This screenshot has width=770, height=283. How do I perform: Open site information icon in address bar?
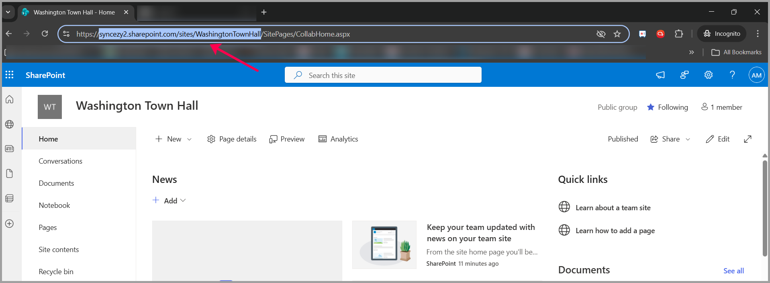[x=67, y=34]
